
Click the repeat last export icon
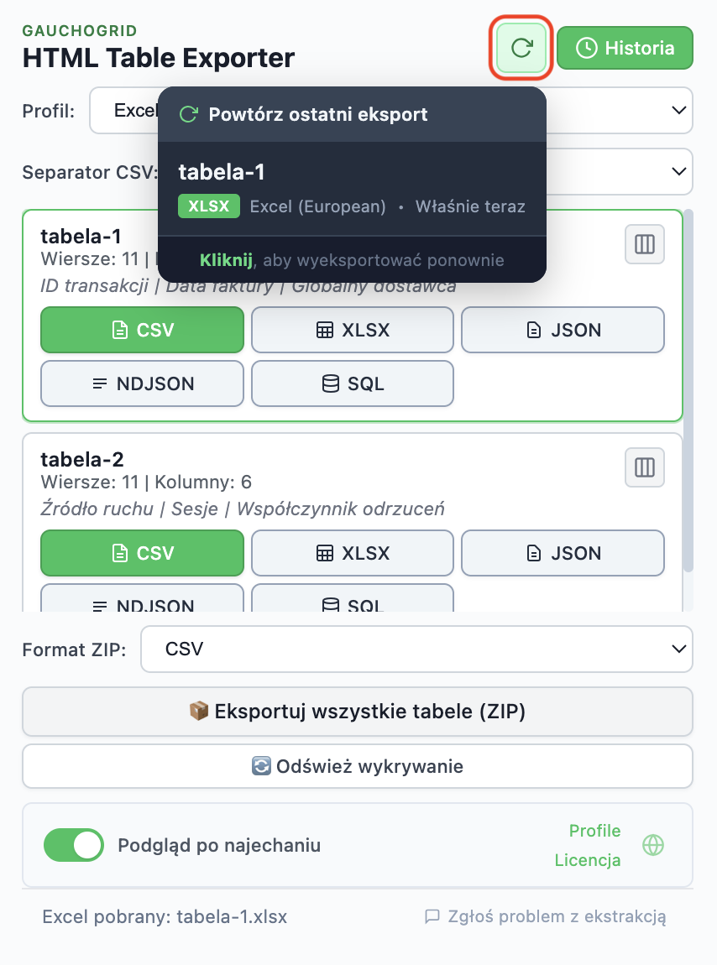tap(521, 48)
